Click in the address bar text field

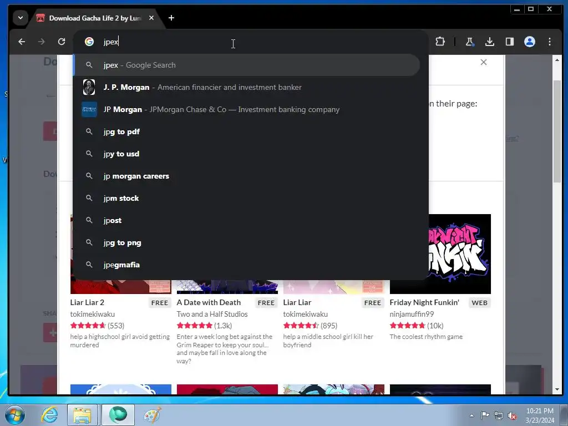(x=261, y=42)
